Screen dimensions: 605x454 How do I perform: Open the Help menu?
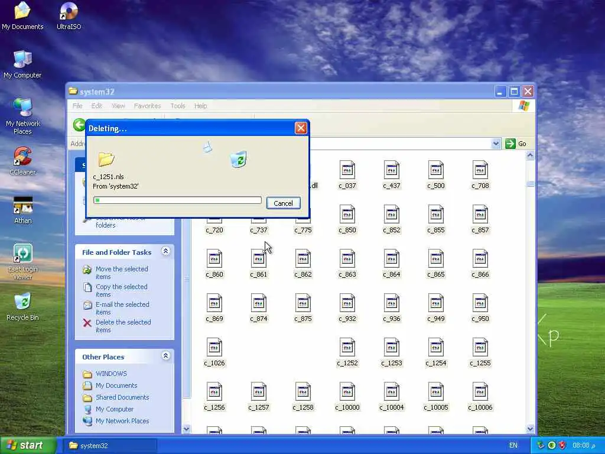pyautogui.click(x=200, y=106)
